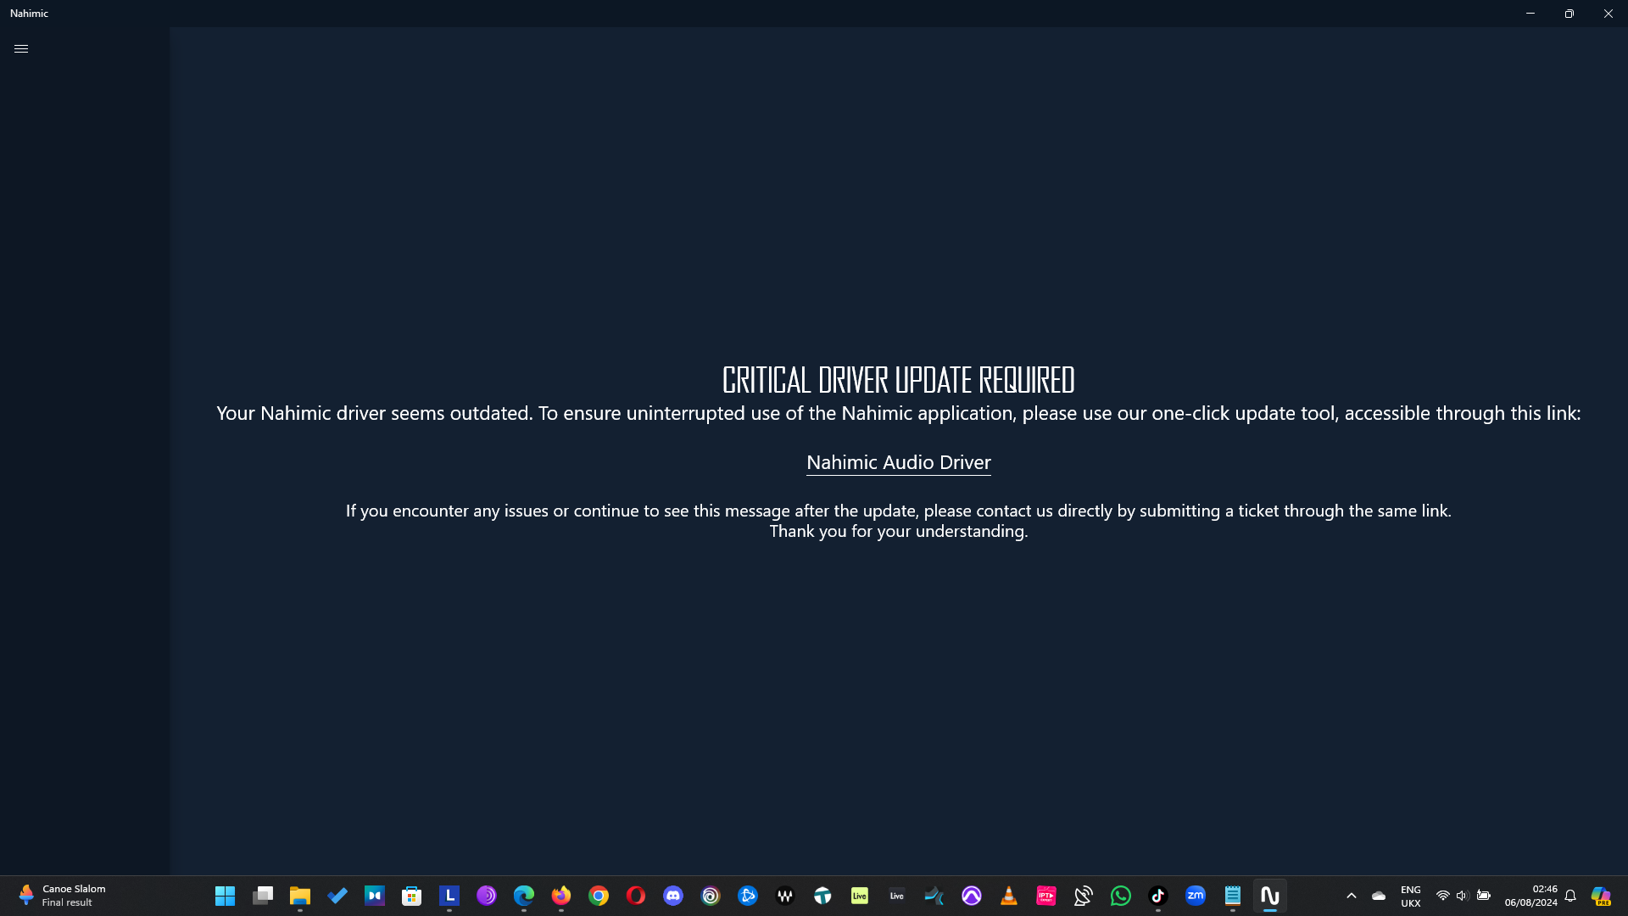Open WhatsApp from the taskbar
The width and height of the screenshot is (1628, 916).
click(1120, 896)
